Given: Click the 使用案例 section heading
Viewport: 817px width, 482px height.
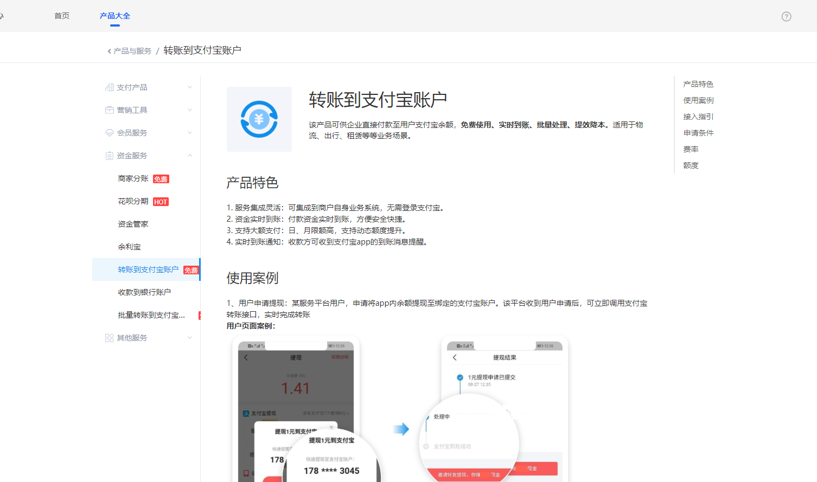Looking at the screenshot, I should (252, 278).
